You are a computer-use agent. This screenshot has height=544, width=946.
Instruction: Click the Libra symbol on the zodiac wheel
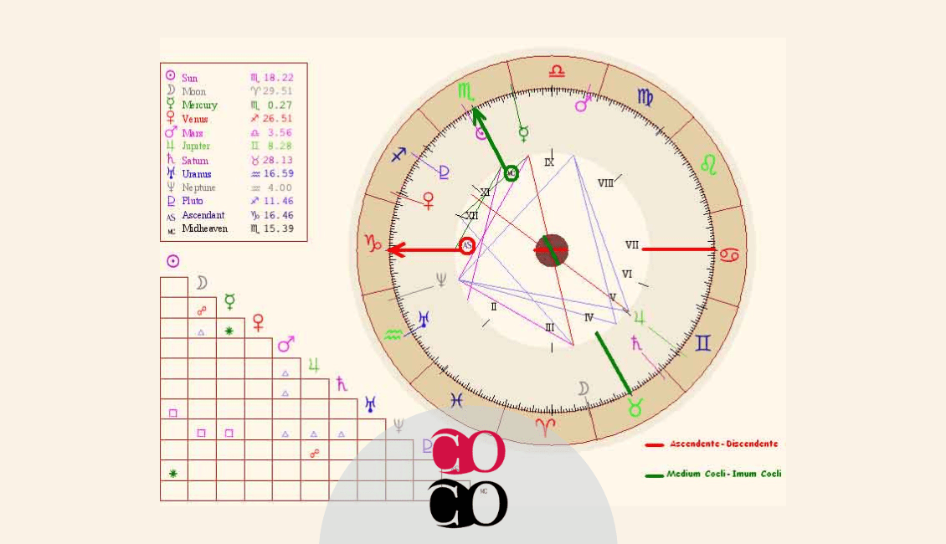point(556,71)
